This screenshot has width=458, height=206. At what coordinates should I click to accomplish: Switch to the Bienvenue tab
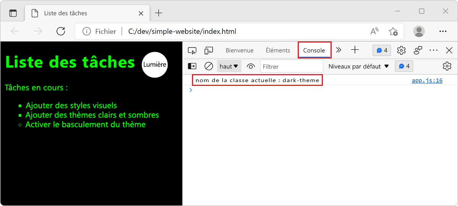tap(240, 50)
